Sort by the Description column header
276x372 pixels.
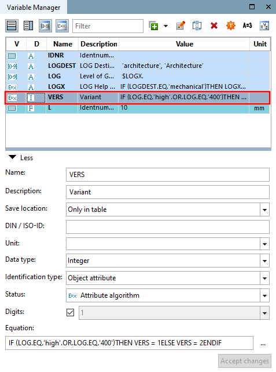tap(98, 44)
